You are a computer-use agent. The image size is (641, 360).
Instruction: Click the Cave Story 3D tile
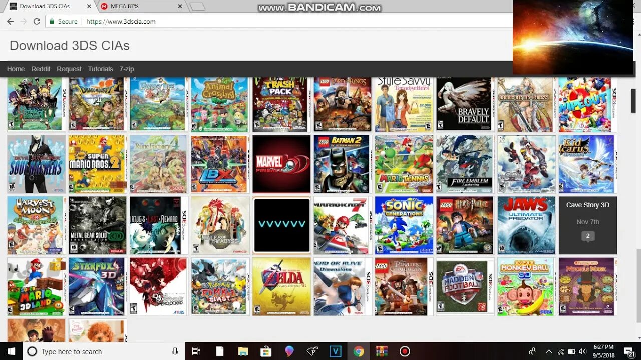pos(588,225)
